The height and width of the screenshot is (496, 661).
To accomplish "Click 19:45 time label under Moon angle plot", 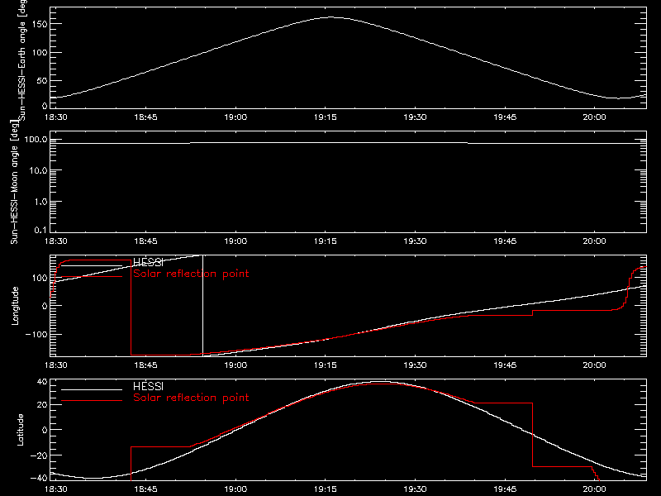I will coord(505,241).
